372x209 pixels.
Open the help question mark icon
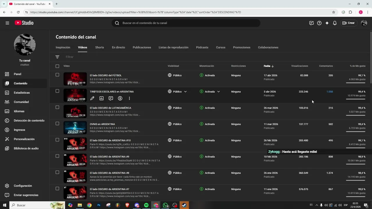tap(319, 23)
